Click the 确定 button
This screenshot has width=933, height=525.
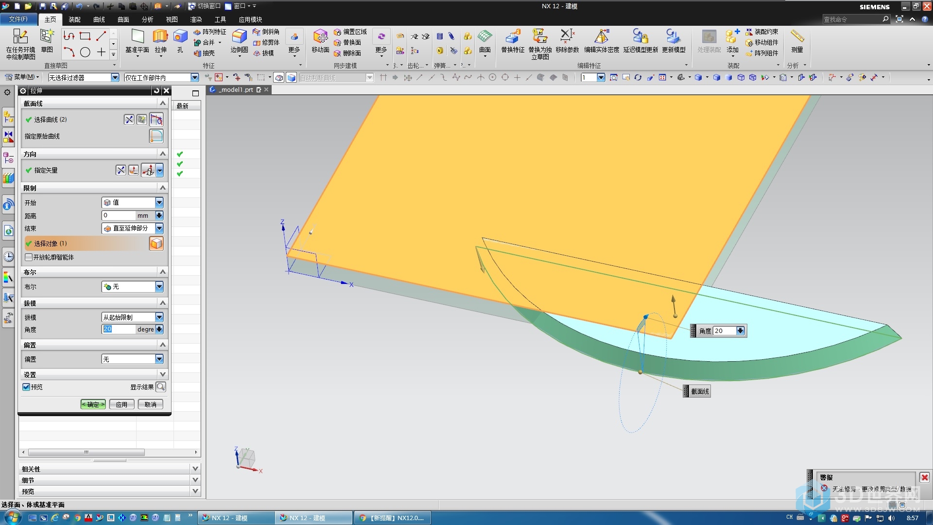(93, 404)
